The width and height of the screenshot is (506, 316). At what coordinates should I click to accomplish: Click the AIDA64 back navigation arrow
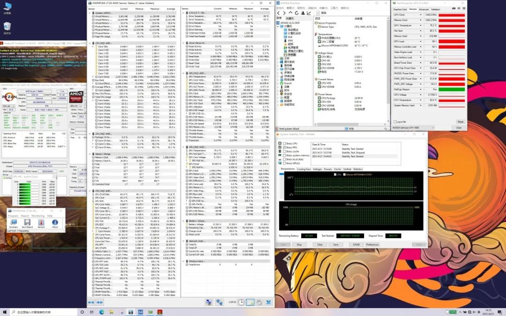point(279,13)
